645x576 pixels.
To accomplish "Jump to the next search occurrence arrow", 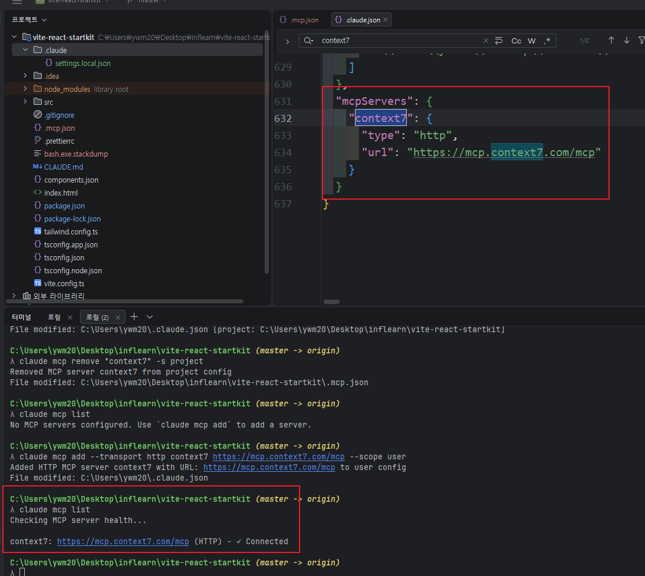I will (627, 41).
